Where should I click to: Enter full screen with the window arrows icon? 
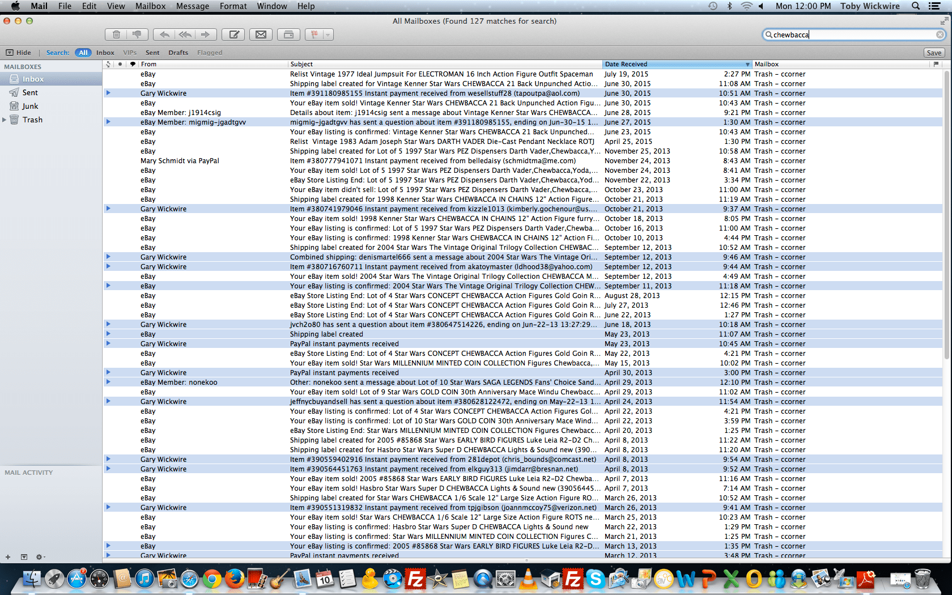944,21
